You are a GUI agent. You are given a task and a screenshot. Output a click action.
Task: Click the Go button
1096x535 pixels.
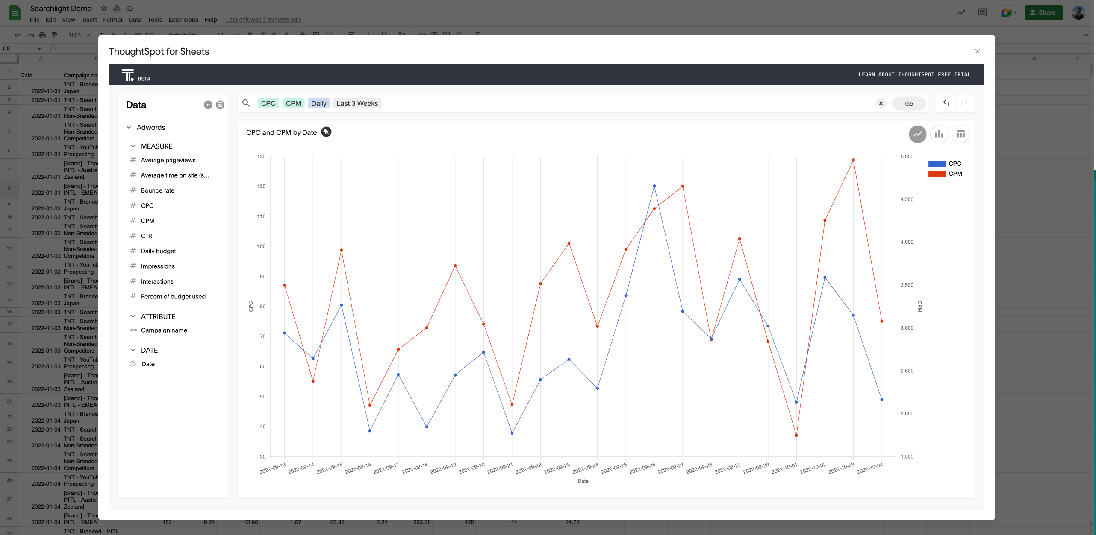coord(909,103)
